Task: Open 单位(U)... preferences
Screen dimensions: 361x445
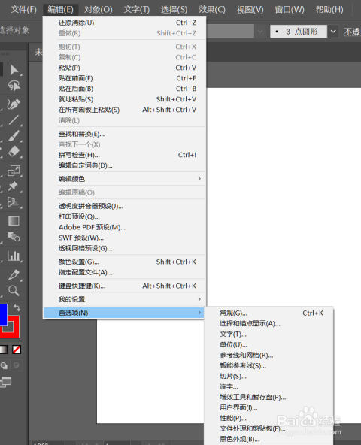Action: pos(268,344)
